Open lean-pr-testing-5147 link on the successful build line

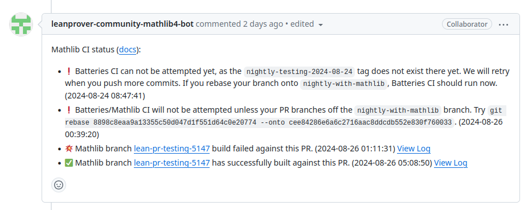172,163
